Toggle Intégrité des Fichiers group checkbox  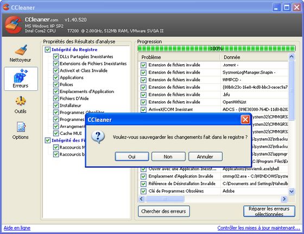pyautogui.click(x=48, y=140)
